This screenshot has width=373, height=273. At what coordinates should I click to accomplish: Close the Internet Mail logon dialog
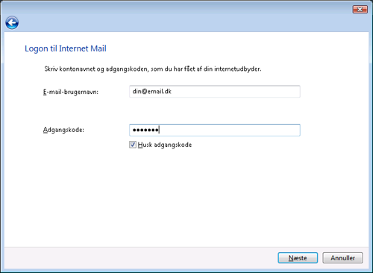pyautogui.click(x=360, y=10)
